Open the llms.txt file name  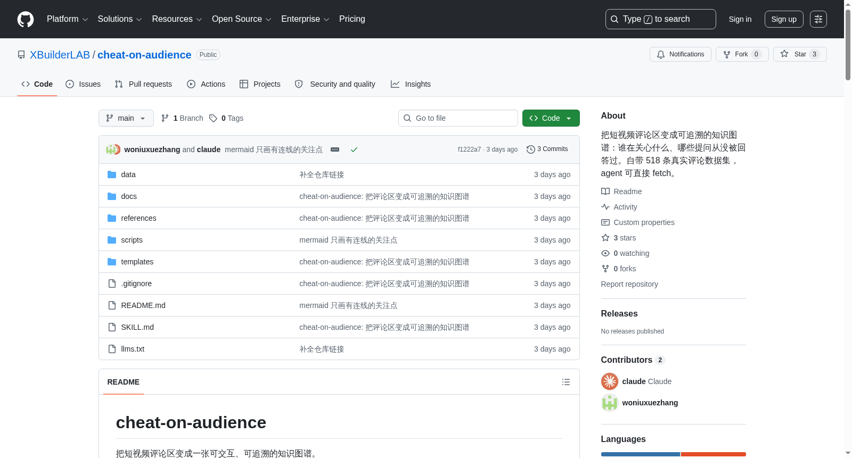point(133,349)
